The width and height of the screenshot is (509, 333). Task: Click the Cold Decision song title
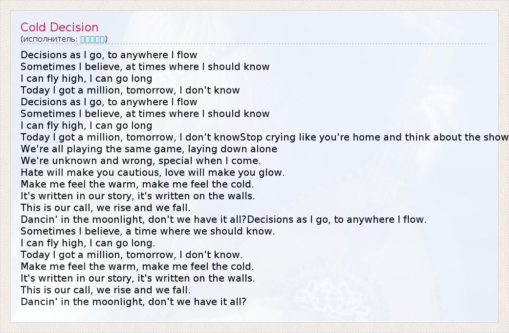click(x=60, y=27)
